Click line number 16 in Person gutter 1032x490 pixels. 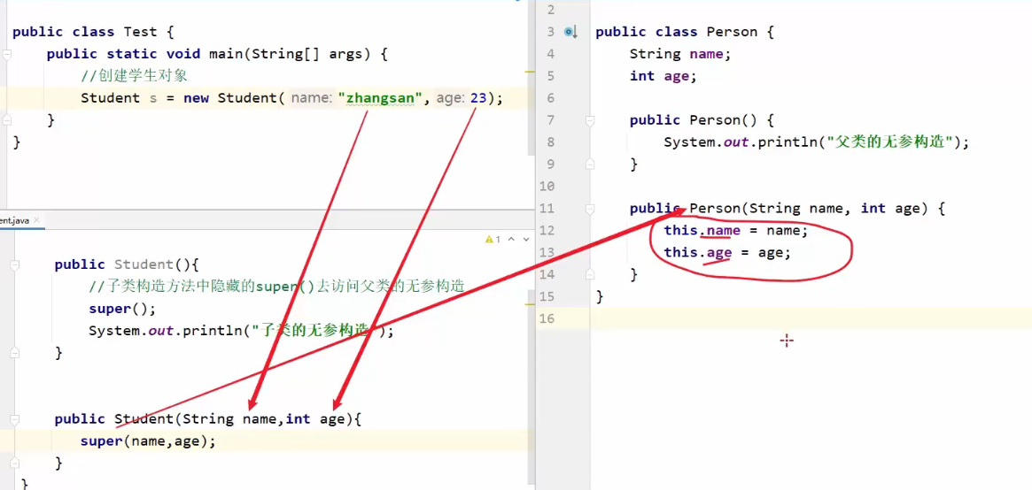(546, 318)
